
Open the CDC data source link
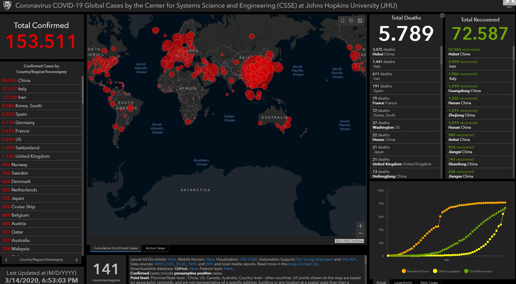[170, 264]
